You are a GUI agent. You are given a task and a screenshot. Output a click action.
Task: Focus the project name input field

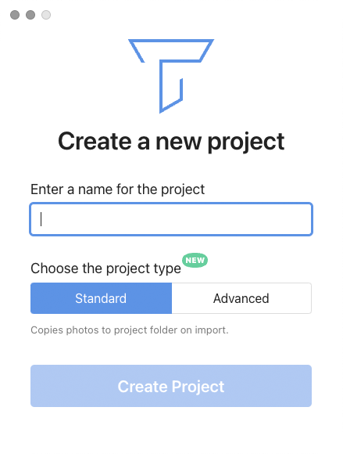[171, 219]
